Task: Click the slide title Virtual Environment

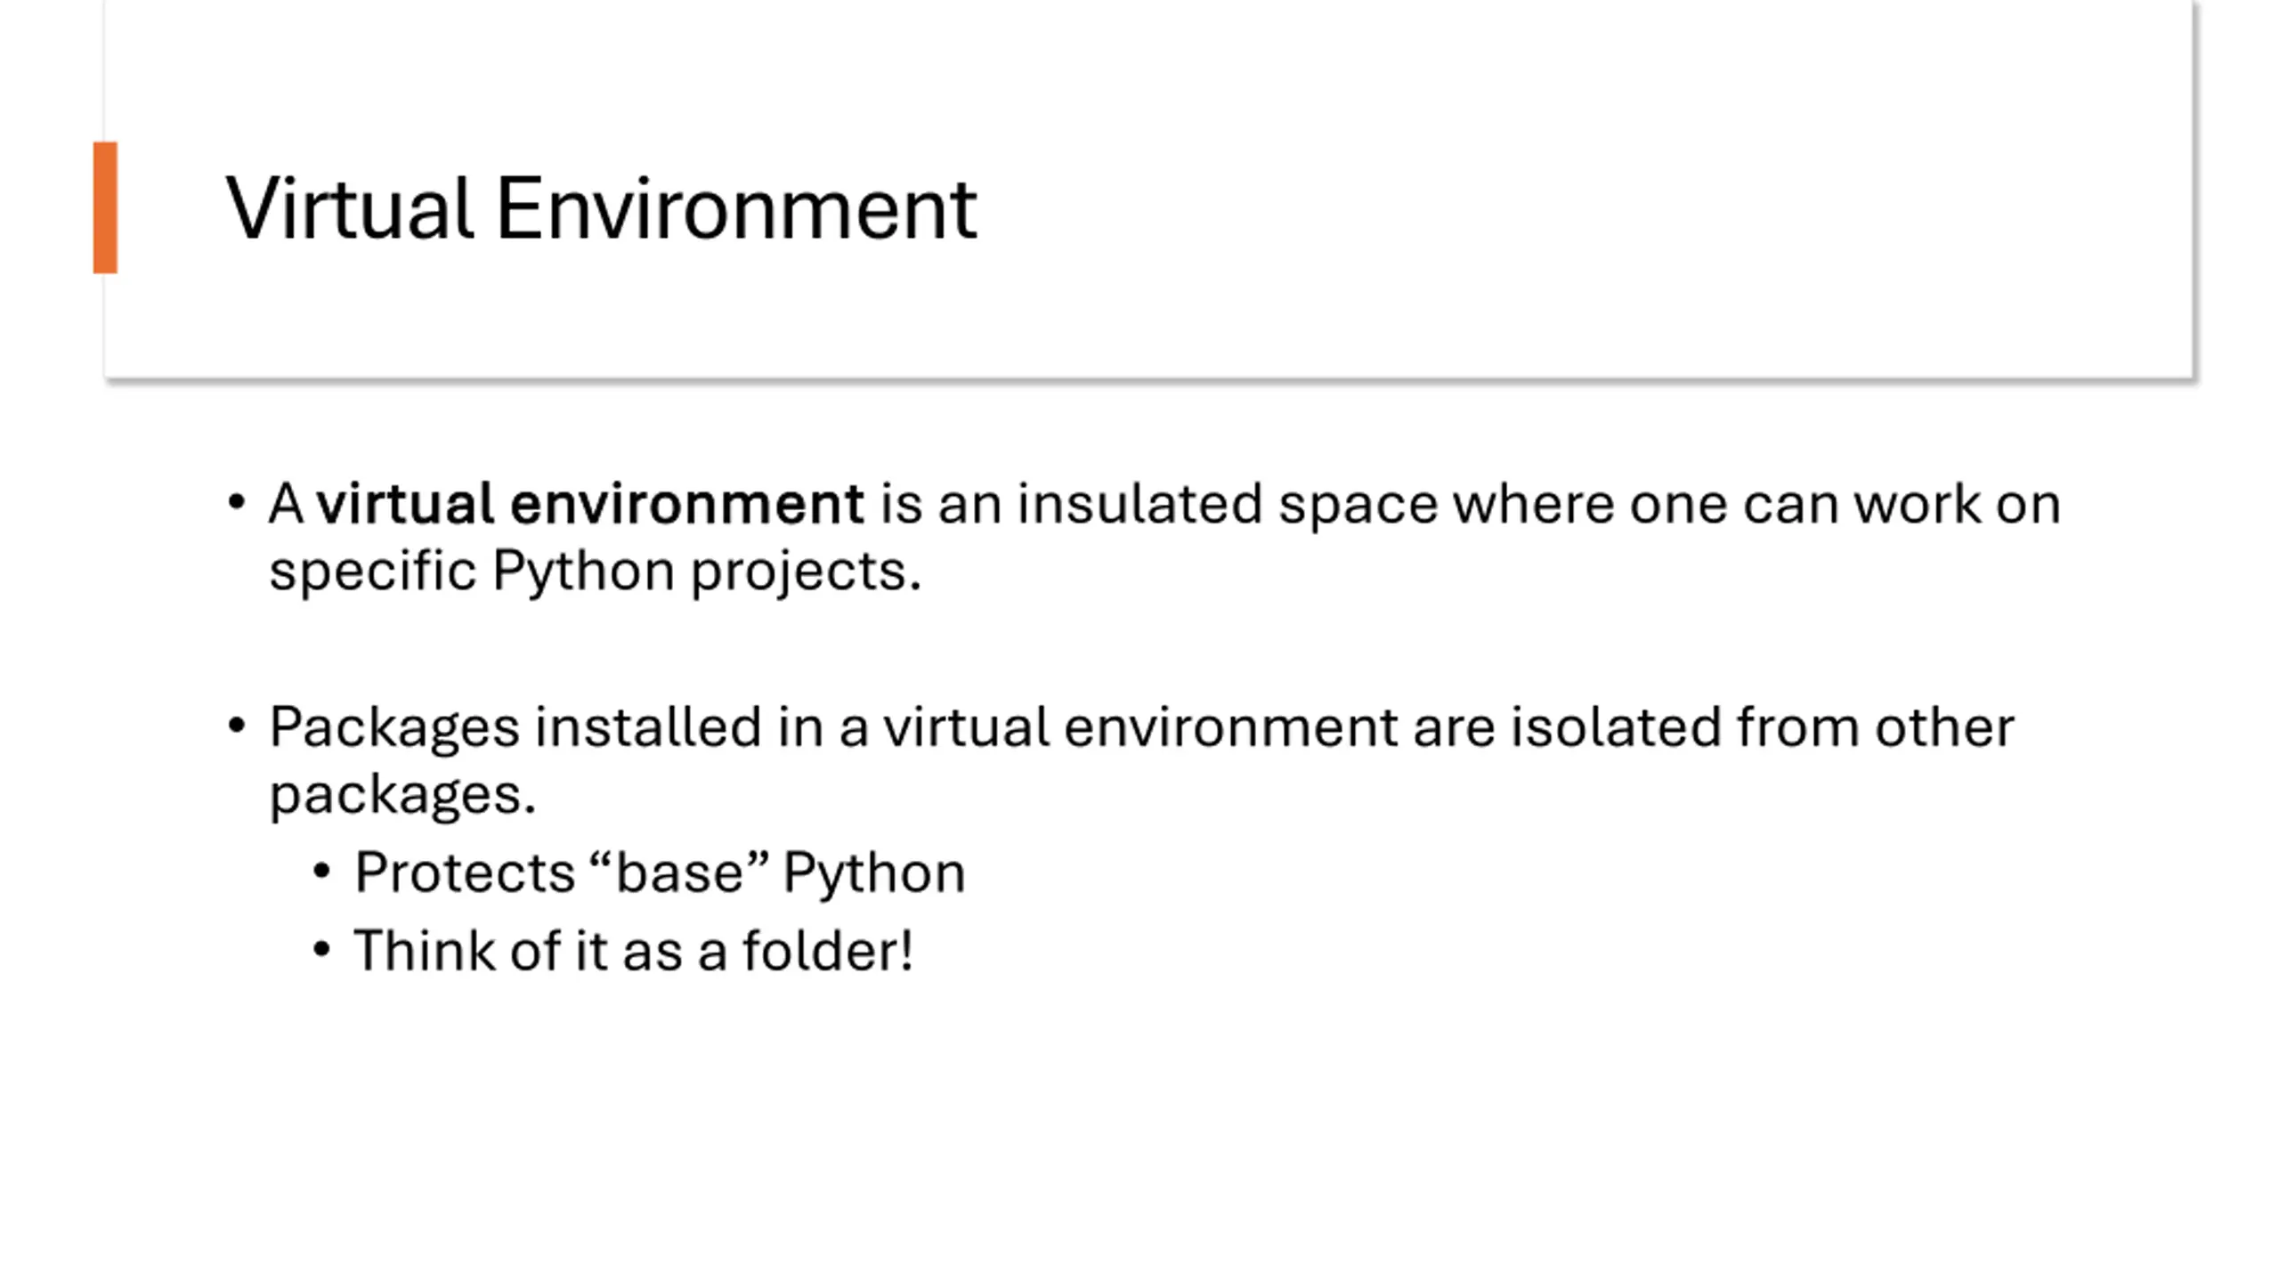Action: coord(602,208)
